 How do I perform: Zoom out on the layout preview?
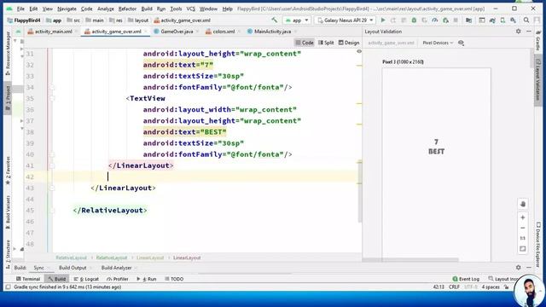[523, 228]
